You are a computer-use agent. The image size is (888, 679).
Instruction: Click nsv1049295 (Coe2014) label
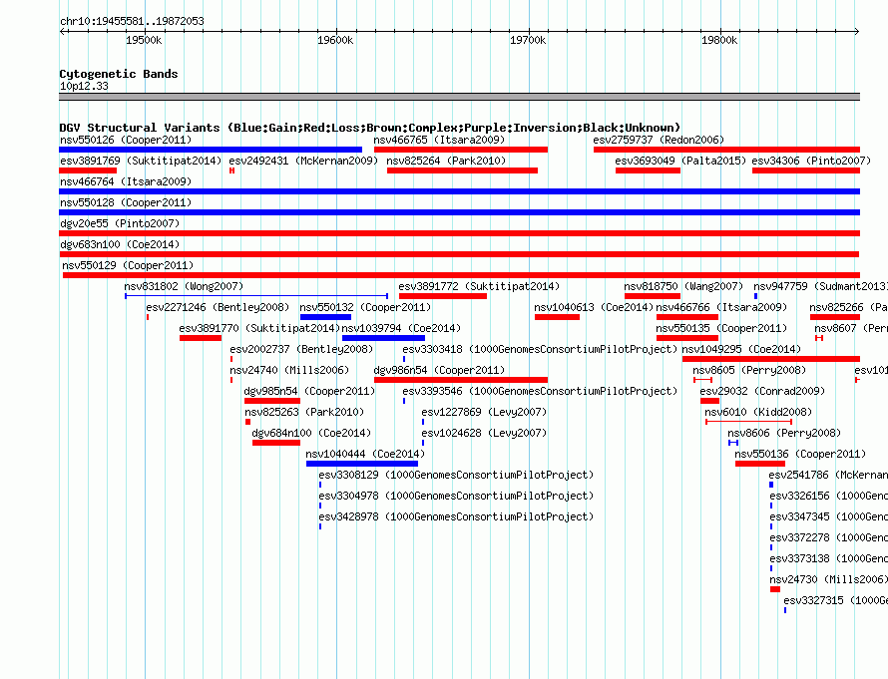[741, 349]
